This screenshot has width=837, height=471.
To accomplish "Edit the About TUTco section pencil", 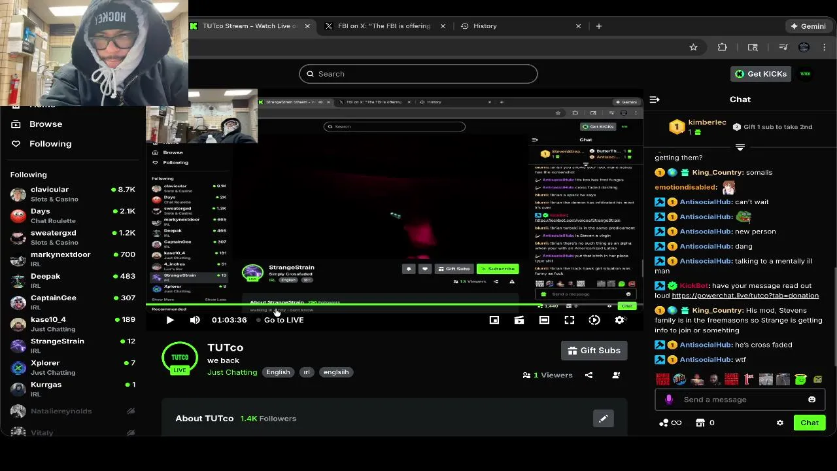I will pyautogui.click(x=604, y=419).
